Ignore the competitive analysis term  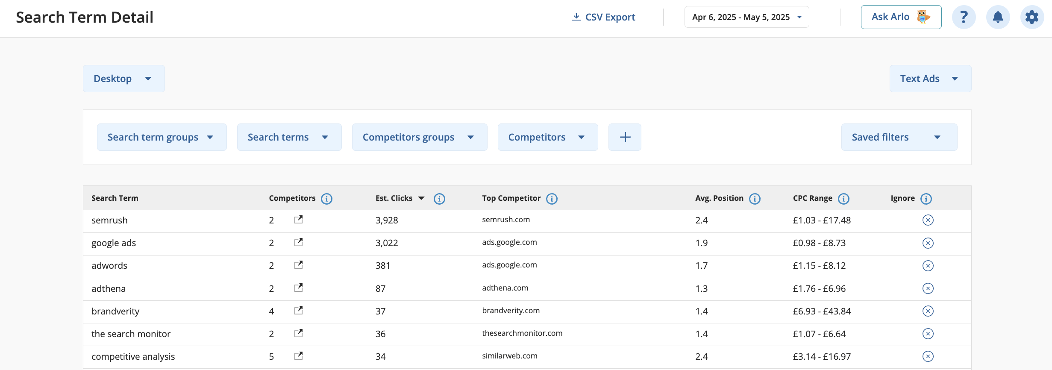pos(928,356)
